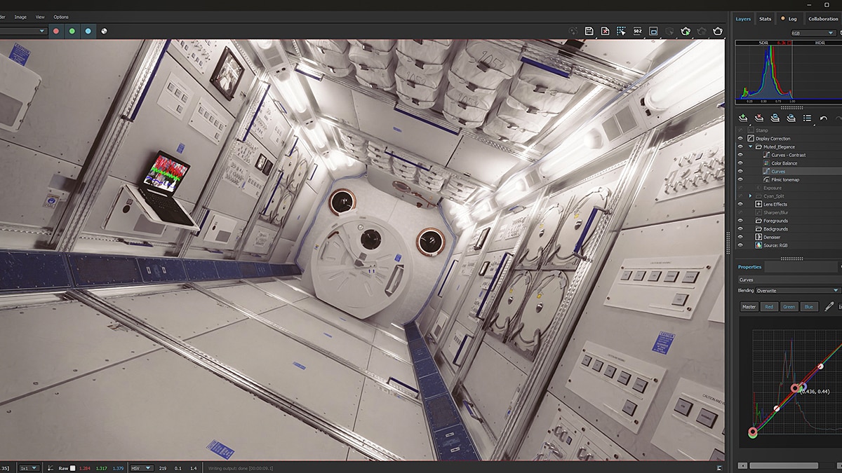
Task: Toggle the blue channel button
Action: [88, 31]
